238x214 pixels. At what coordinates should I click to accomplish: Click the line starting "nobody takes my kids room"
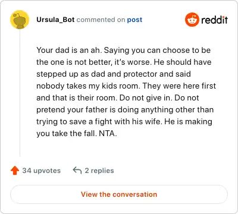[x=126, y=86]
